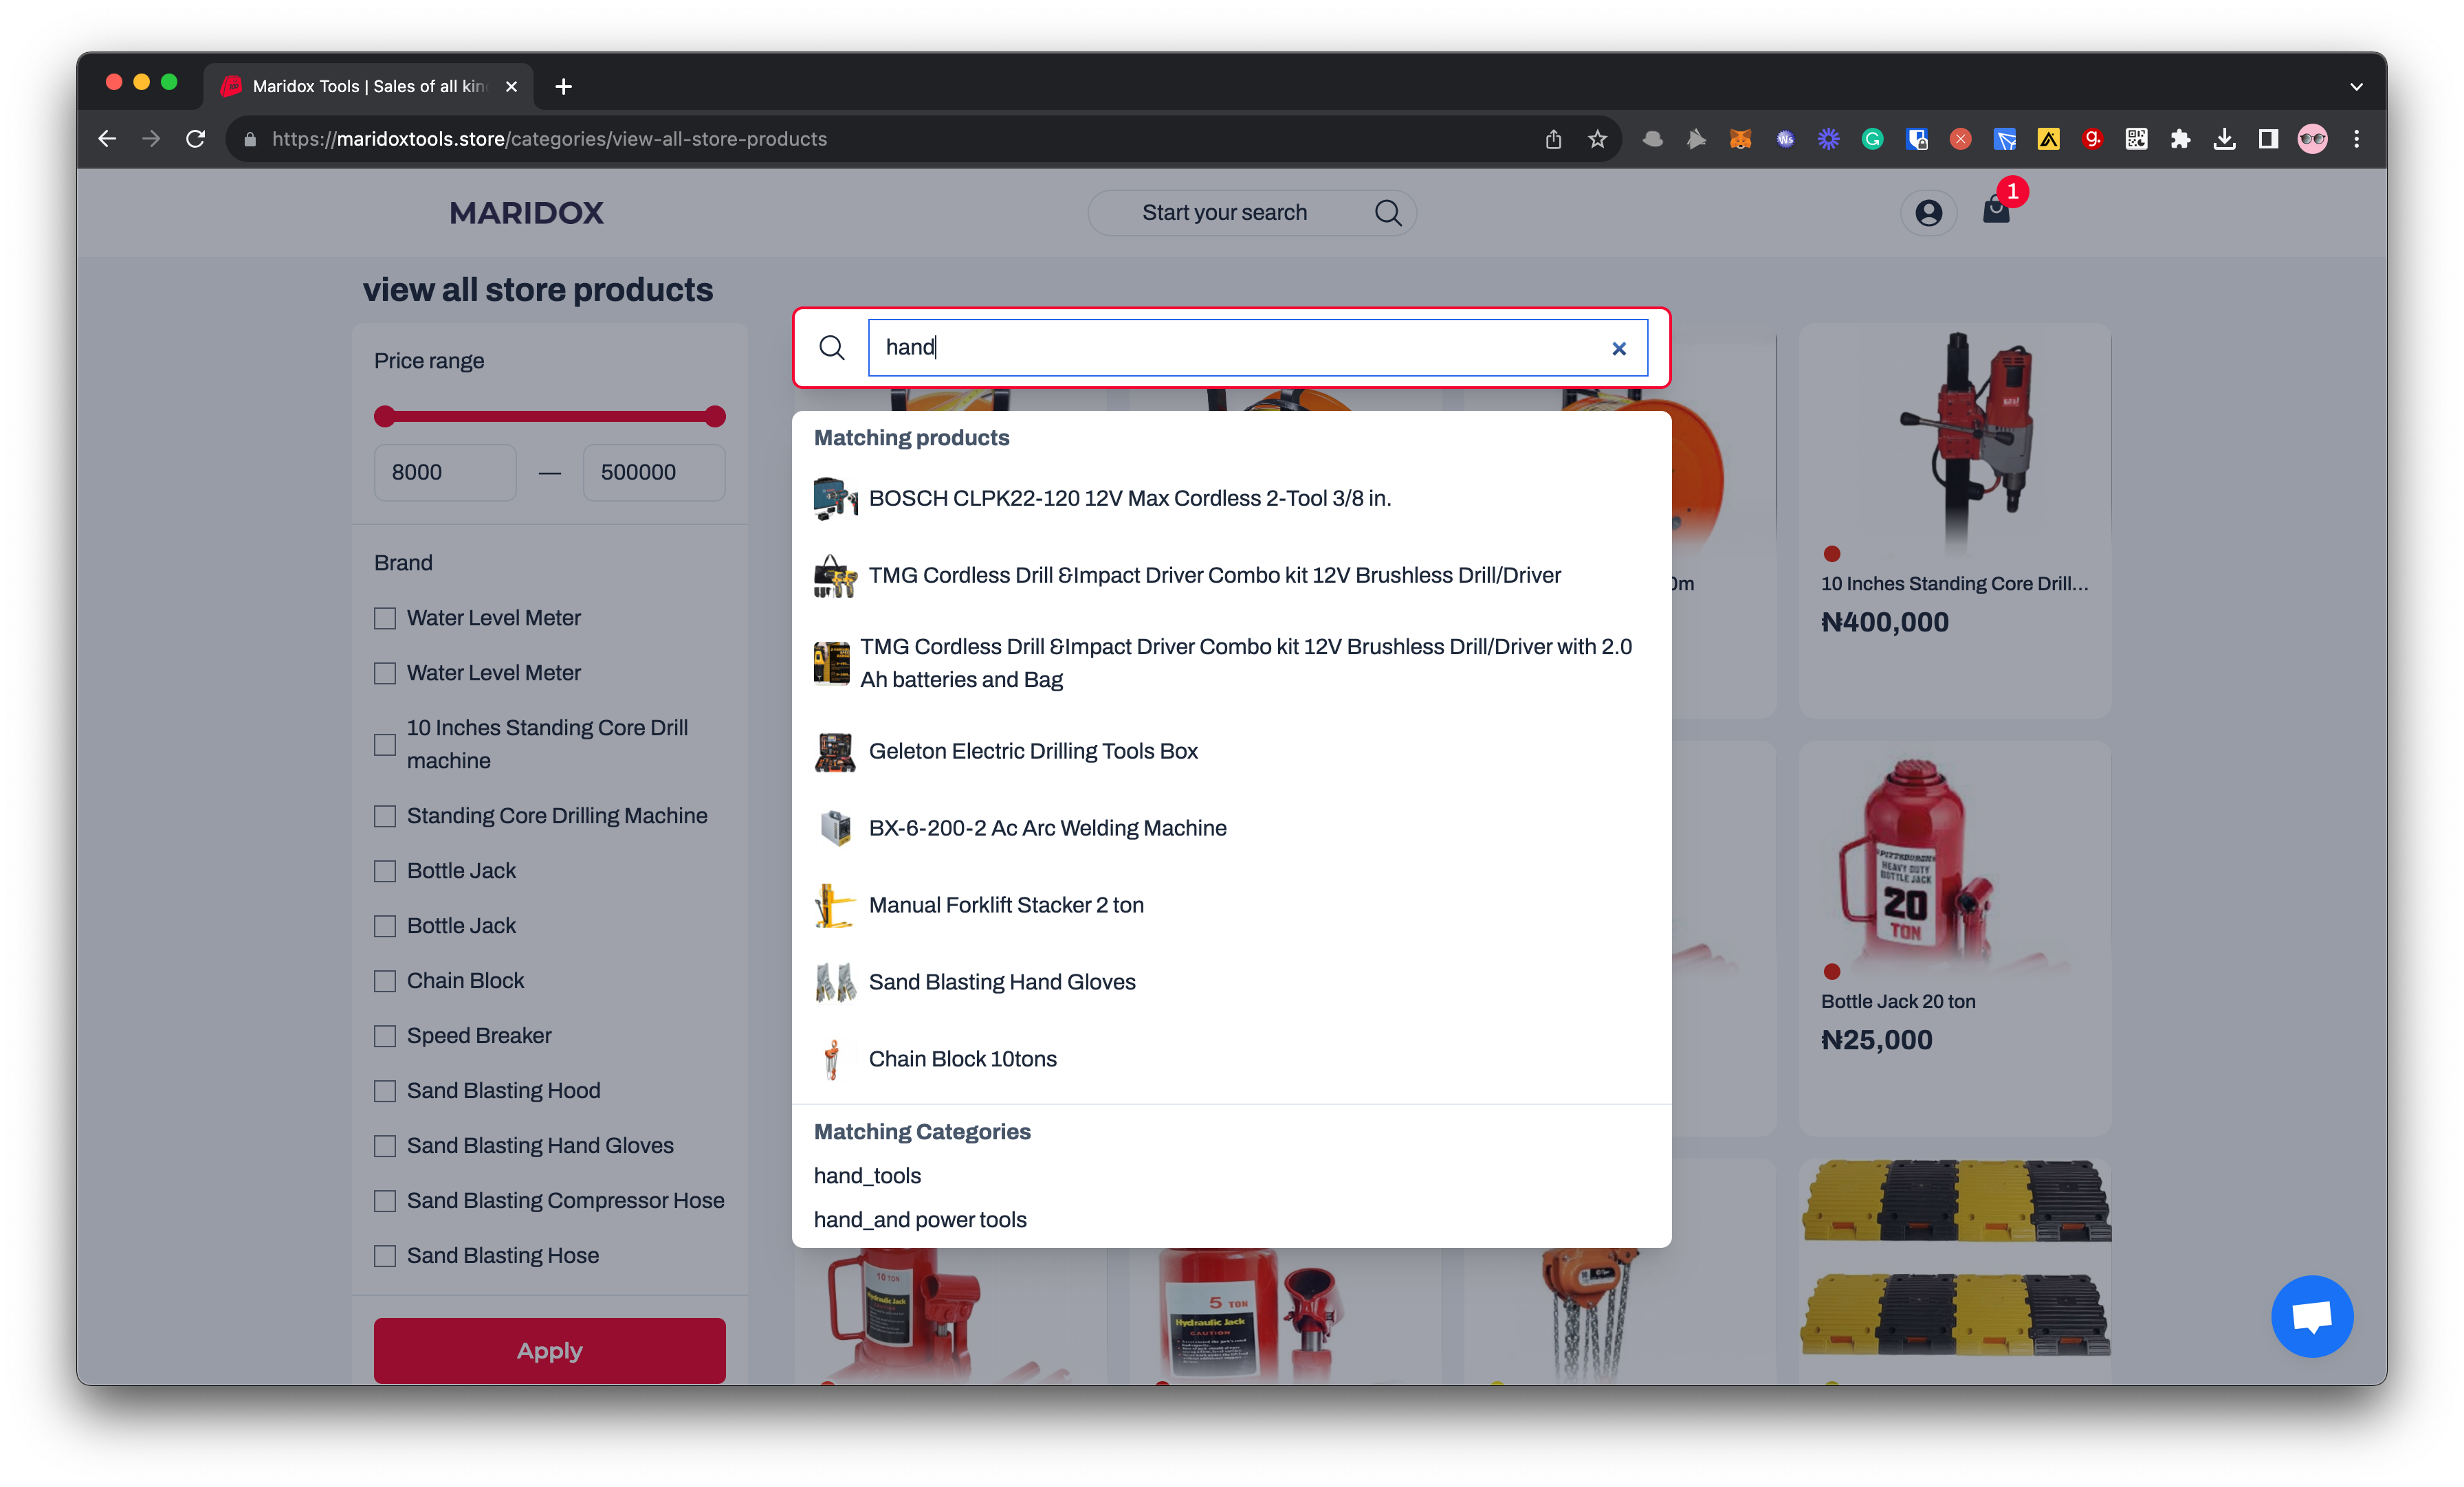2464x1487 pixels.
Task: Click the minimum price slider handle
Action: (x=384, y=416)
